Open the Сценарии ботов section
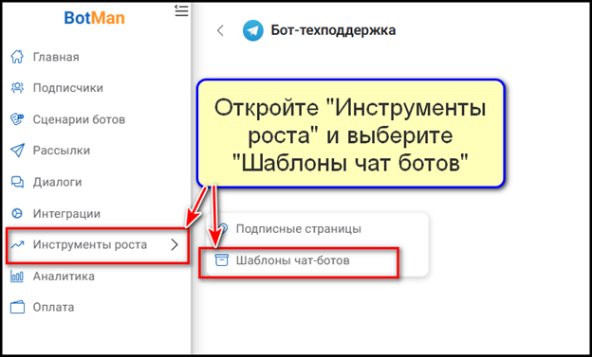The height and width of the screenshot is (357, 592). [79, 119]
